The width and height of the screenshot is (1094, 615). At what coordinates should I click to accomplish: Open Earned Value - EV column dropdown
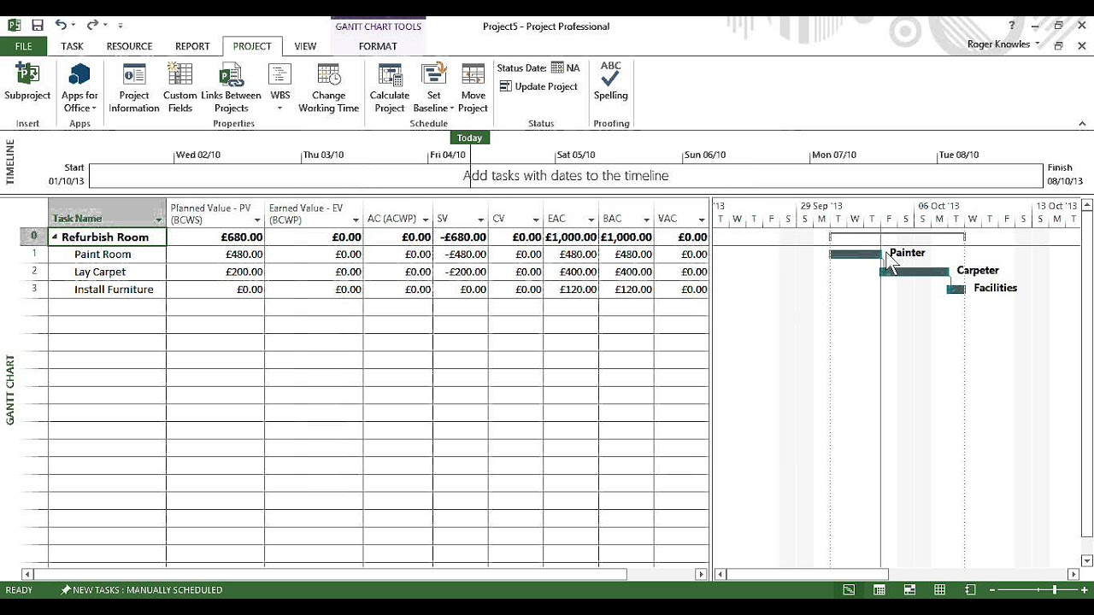coord(356,220)
